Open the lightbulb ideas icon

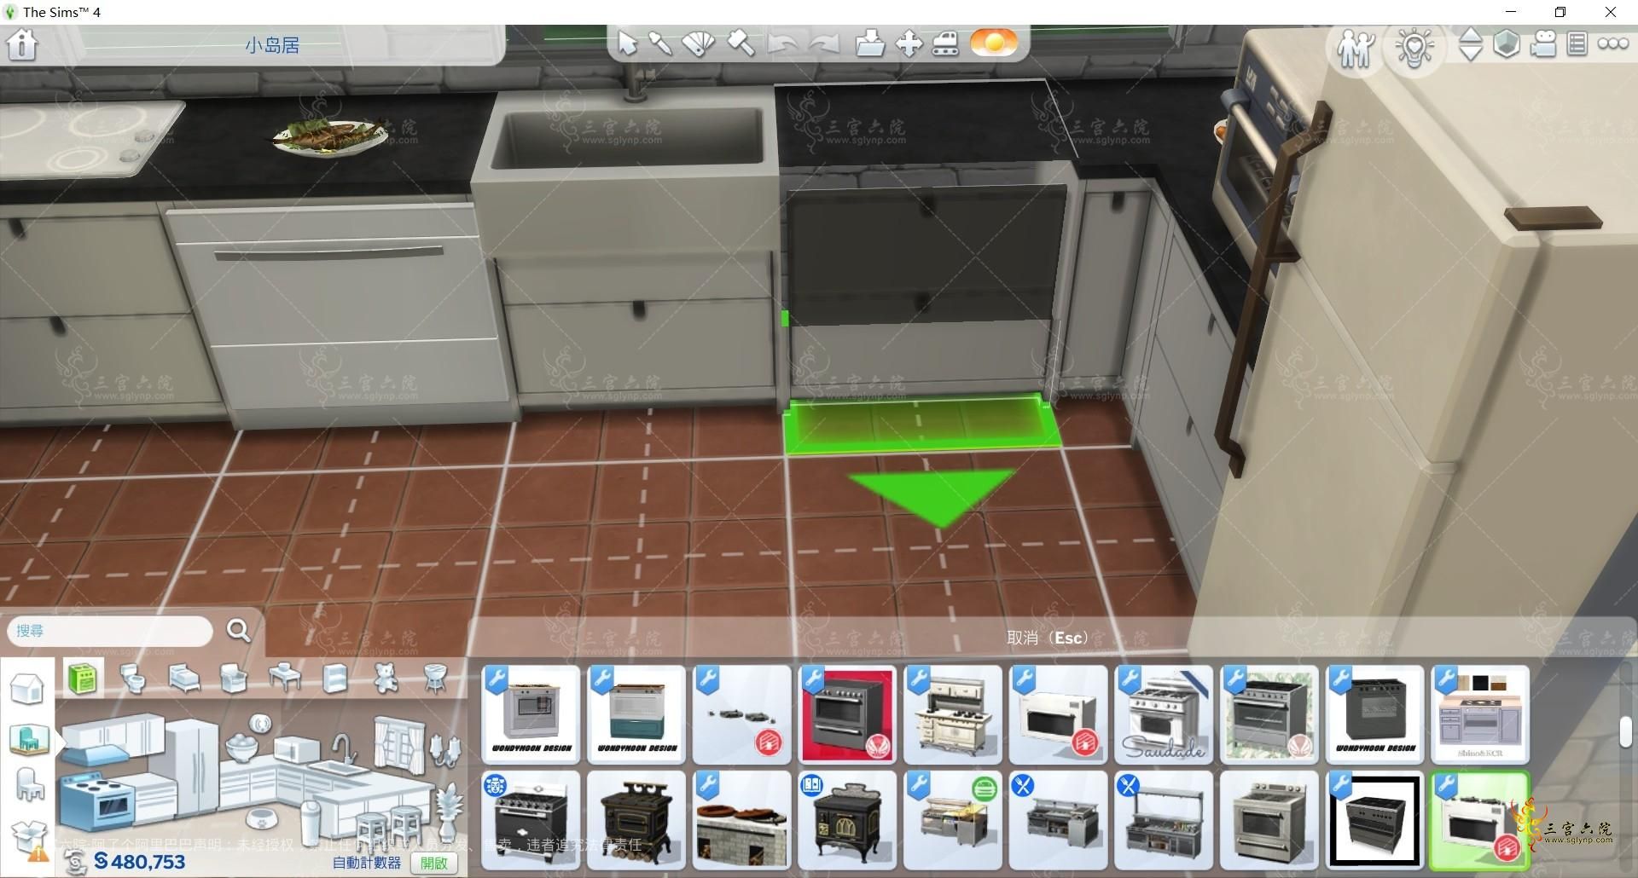pyautogui.click(x=1414, y=48)
